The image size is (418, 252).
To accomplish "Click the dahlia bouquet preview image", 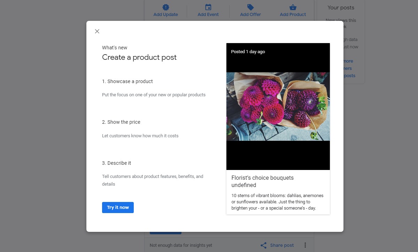I will [278, 106].
